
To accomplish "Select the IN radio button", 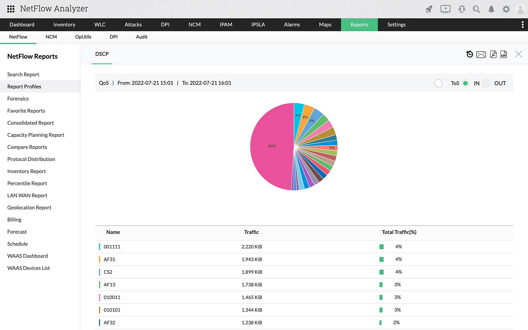I will click(466, 83).
